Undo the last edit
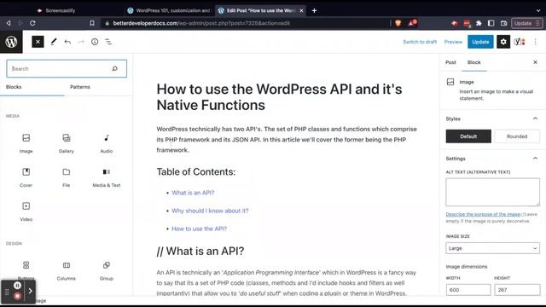Image resolution: width=546 pixels, height=307 pixels. pyautogui.click(x=67, y=42)
